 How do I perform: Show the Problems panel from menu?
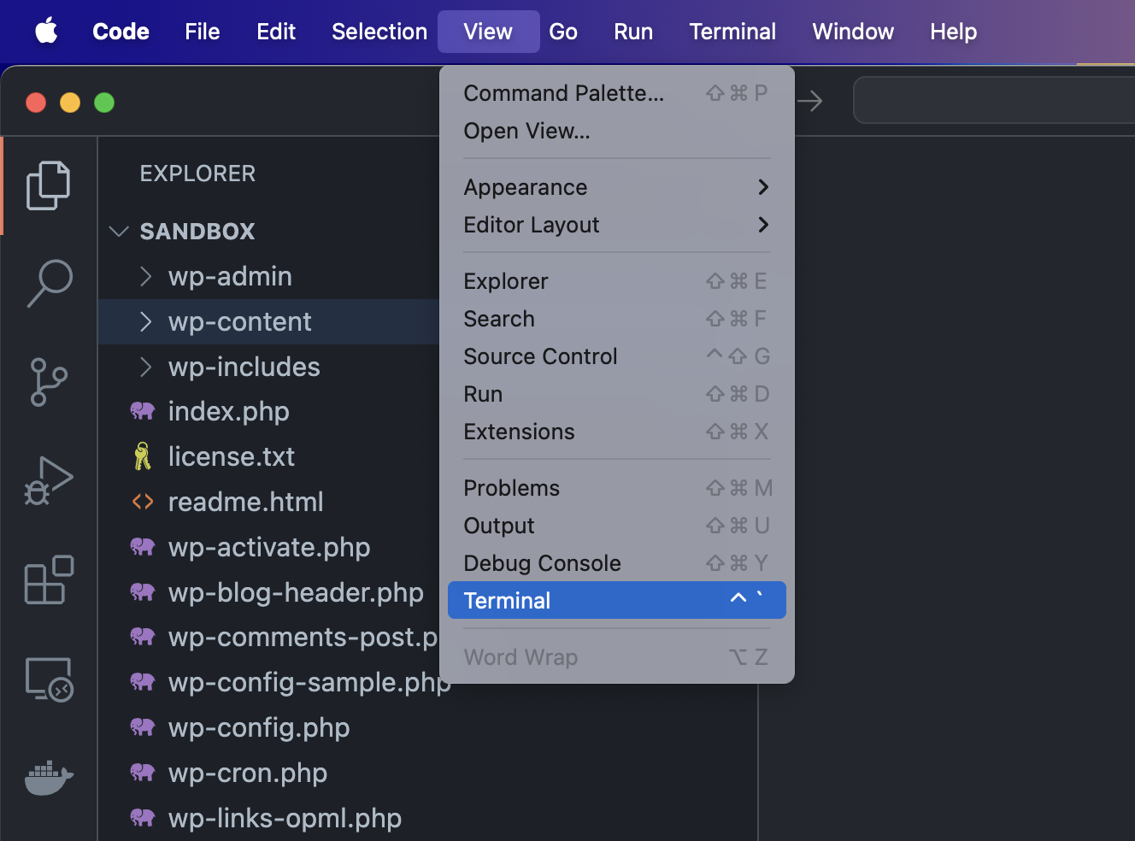tap(616, 488)
